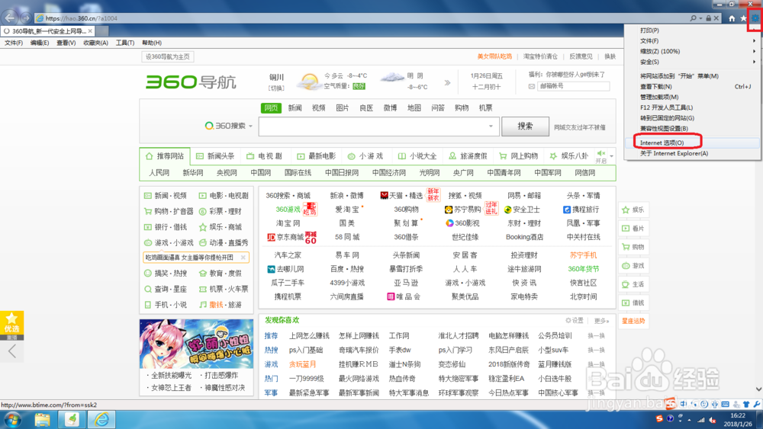Click the 切换 city link under 铜川
The width and height of the screenshot is (763, 429).
pyautogui.click(x=276, y=88)
